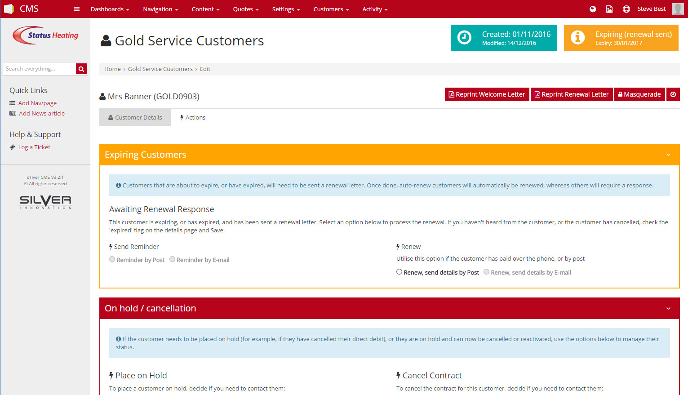Open the Quotes dropdown menu
688x395 pixels.
click(246, 9)
